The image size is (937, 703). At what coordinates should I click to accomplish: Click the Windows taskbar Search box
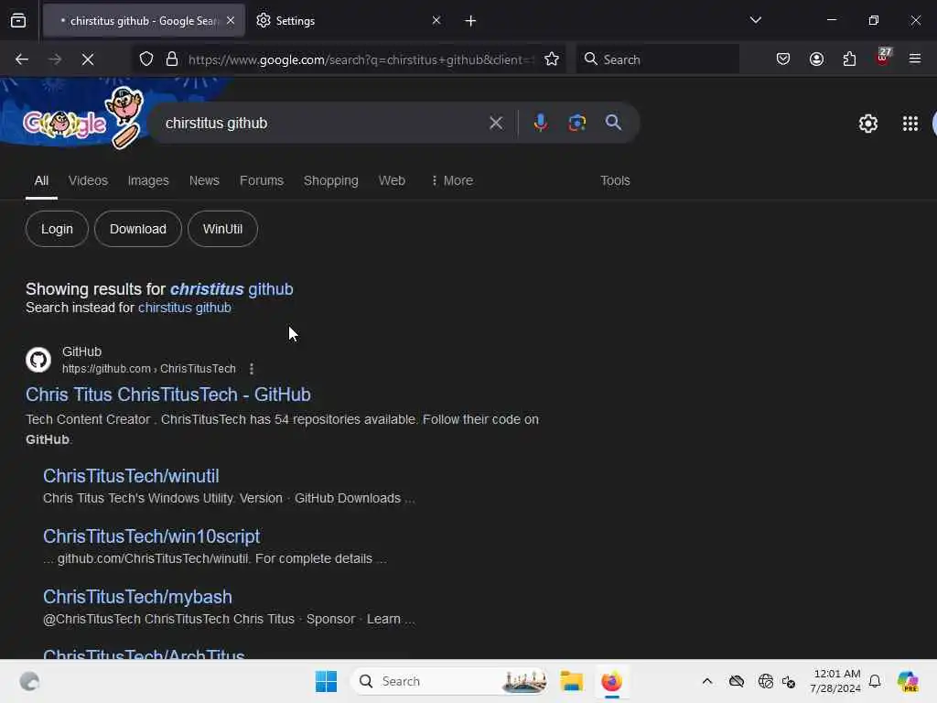coord(450,681)
